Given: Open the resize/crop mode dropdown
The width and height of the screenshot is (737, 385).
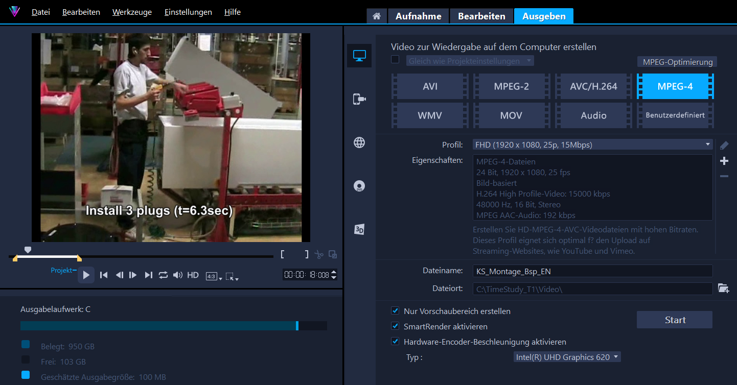Looking at the screenshot, I should click(232, 276).
